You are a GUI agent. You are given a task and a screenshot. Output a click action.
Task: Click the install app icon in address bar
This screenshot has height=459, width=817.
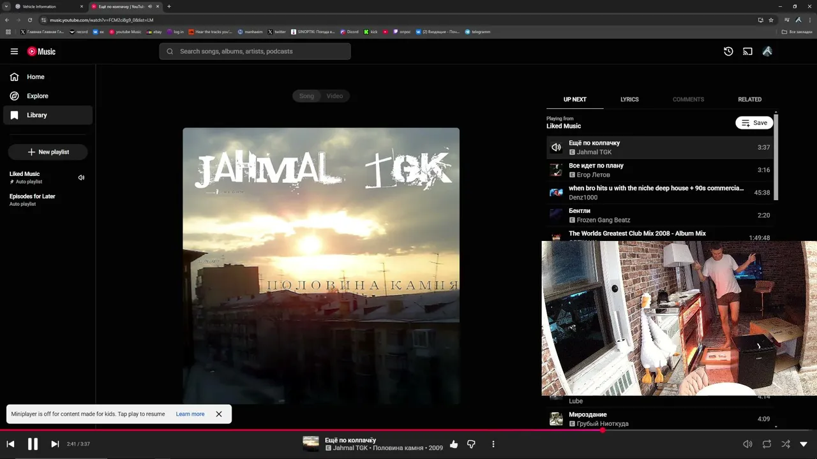click(x=760, y=20)
